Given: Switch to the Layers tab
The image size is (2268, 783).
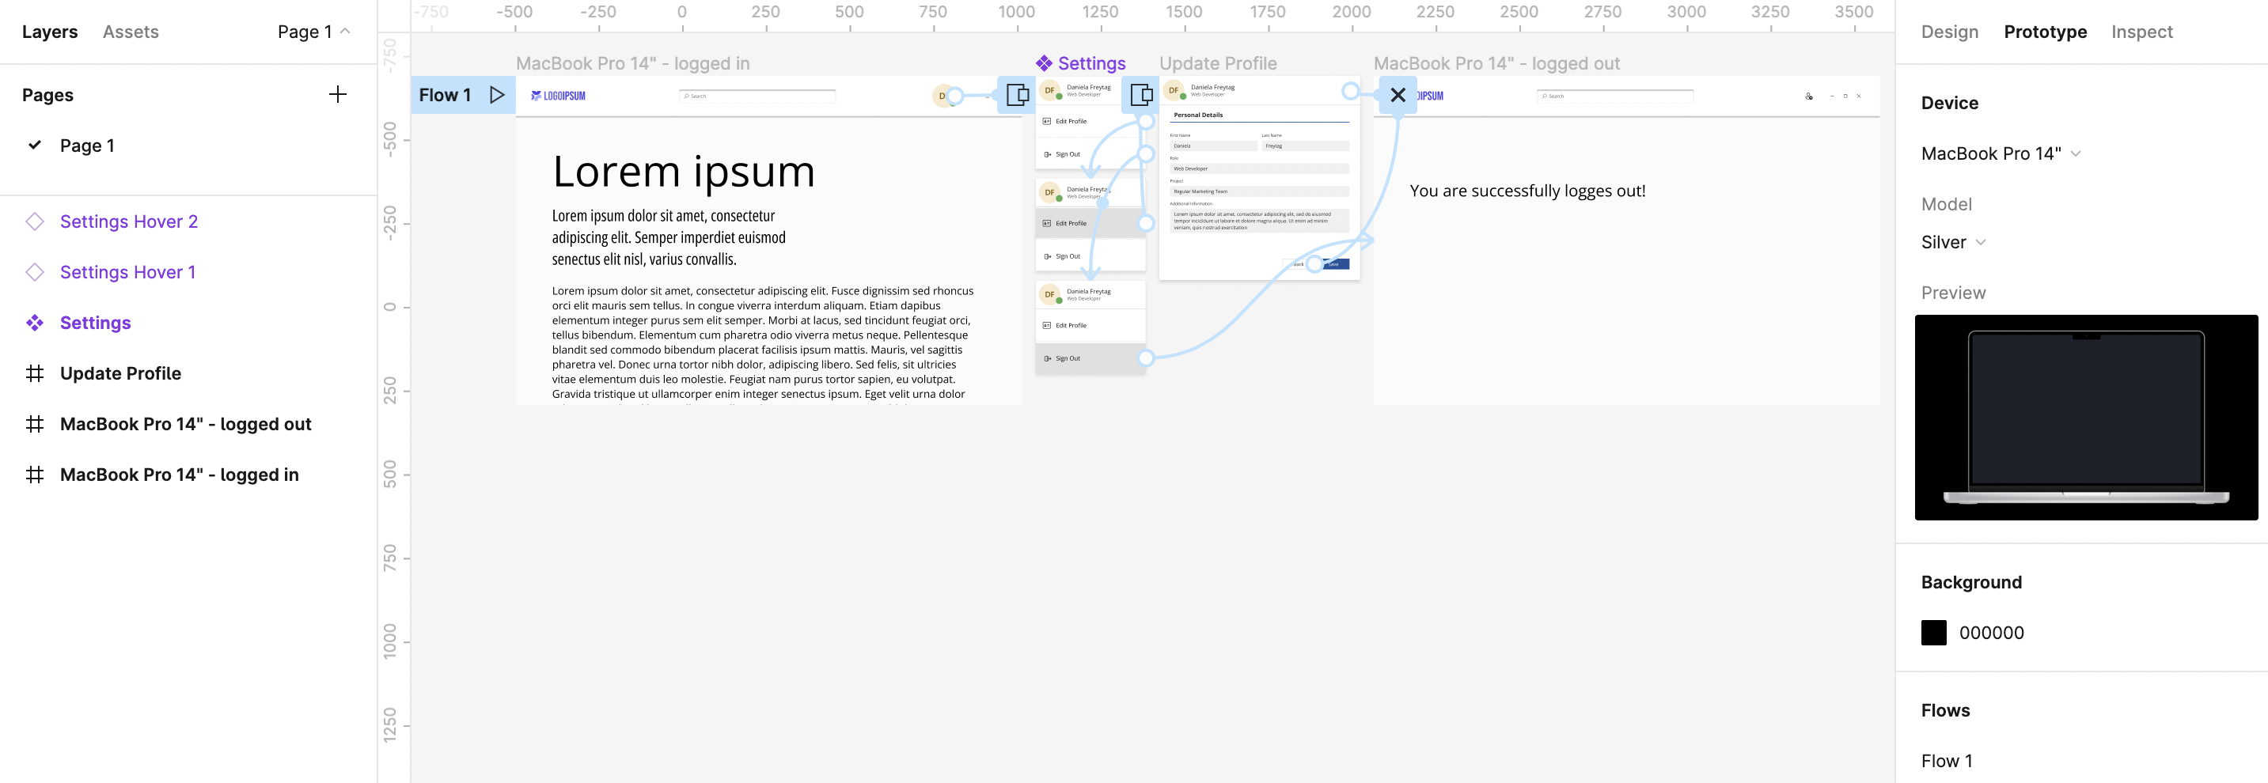Looking at the screenshot, I should pos(49,32).
